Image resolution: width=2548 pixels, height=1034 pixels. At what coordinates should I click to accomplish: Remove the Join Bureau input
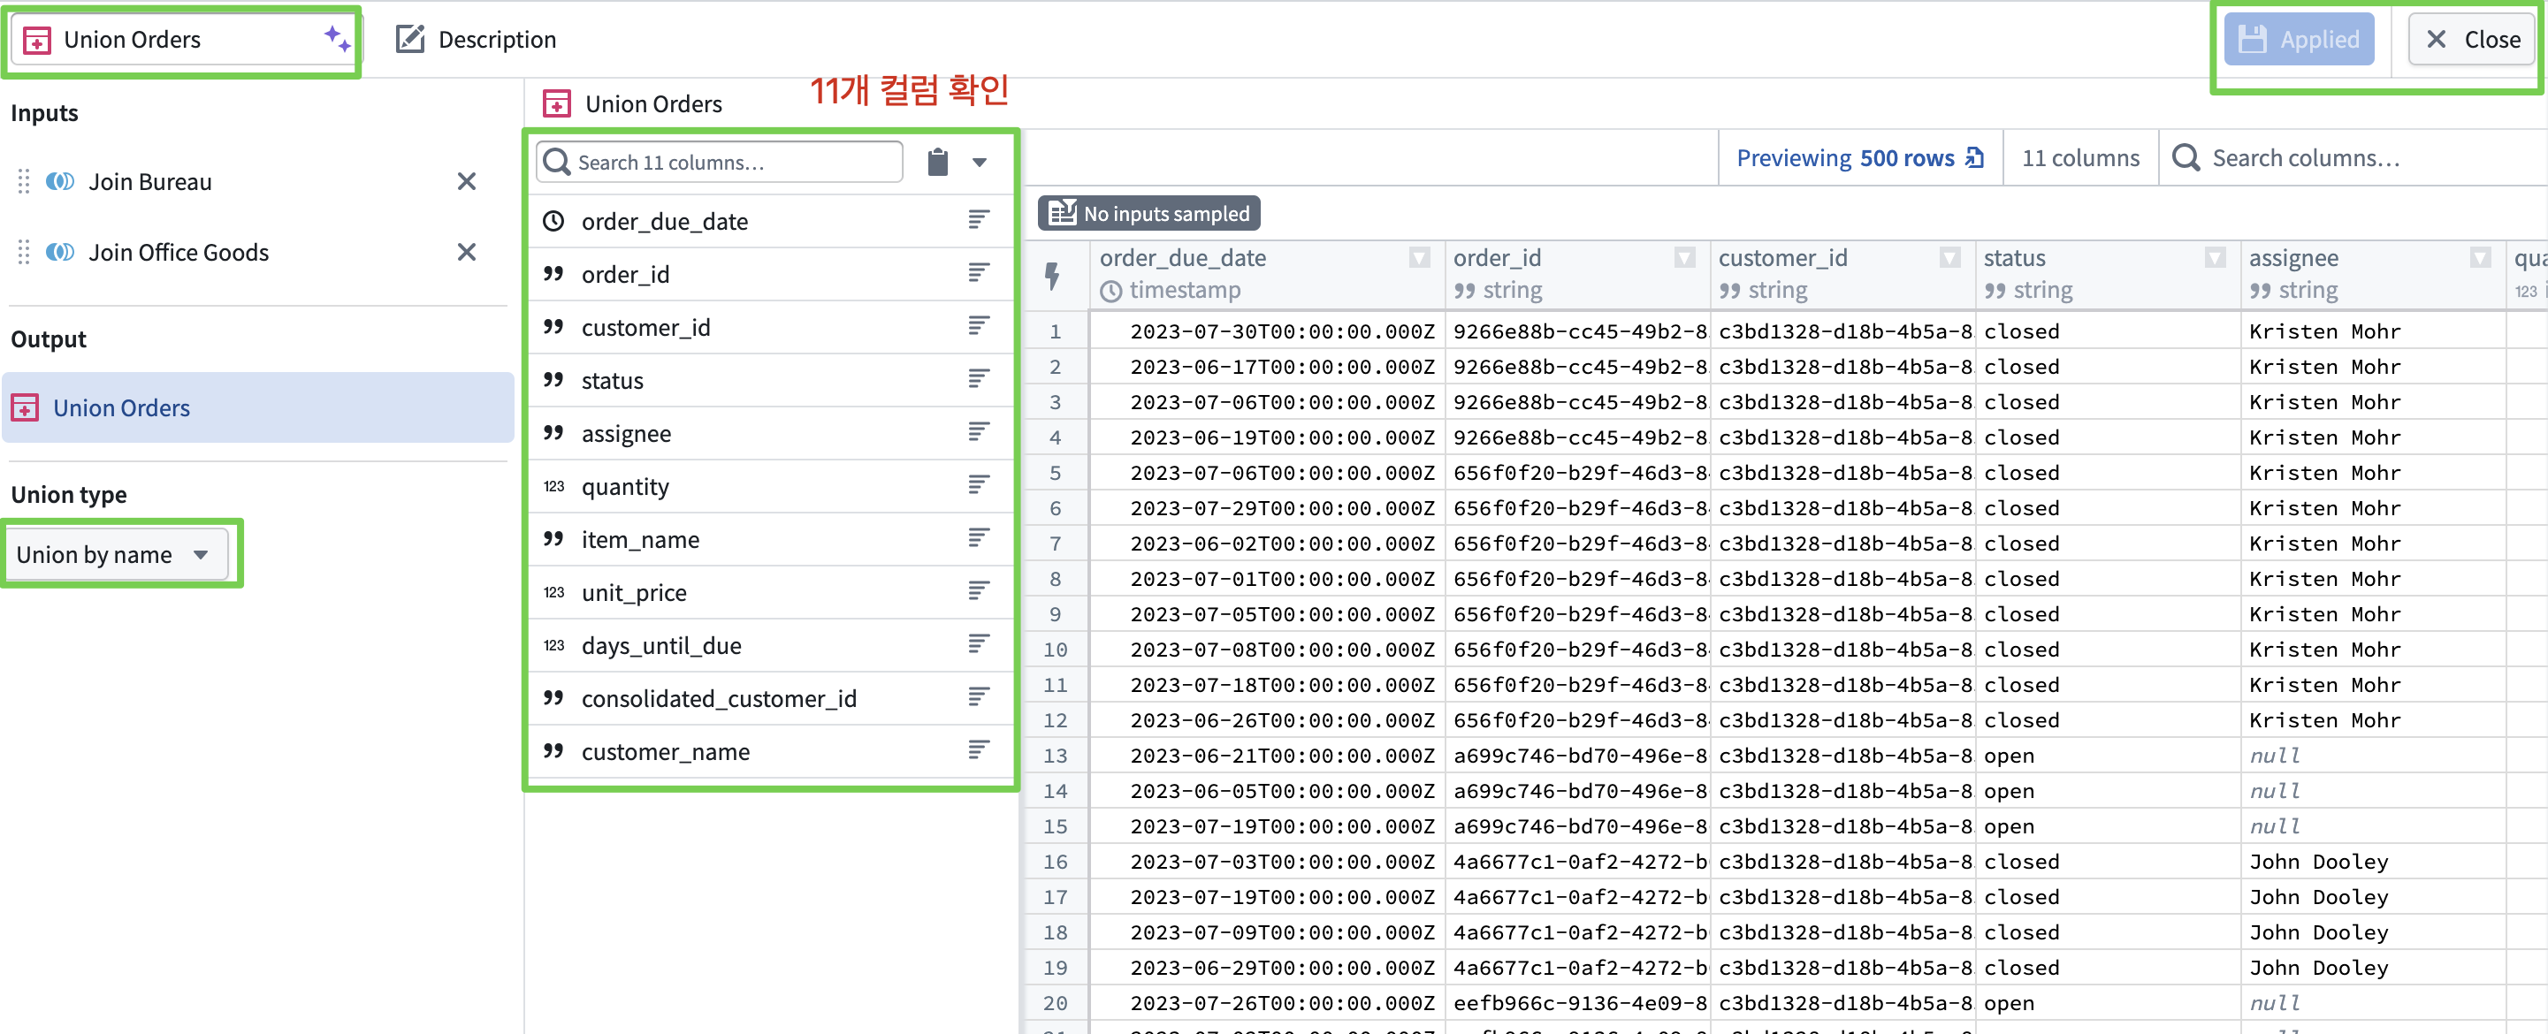466,182
